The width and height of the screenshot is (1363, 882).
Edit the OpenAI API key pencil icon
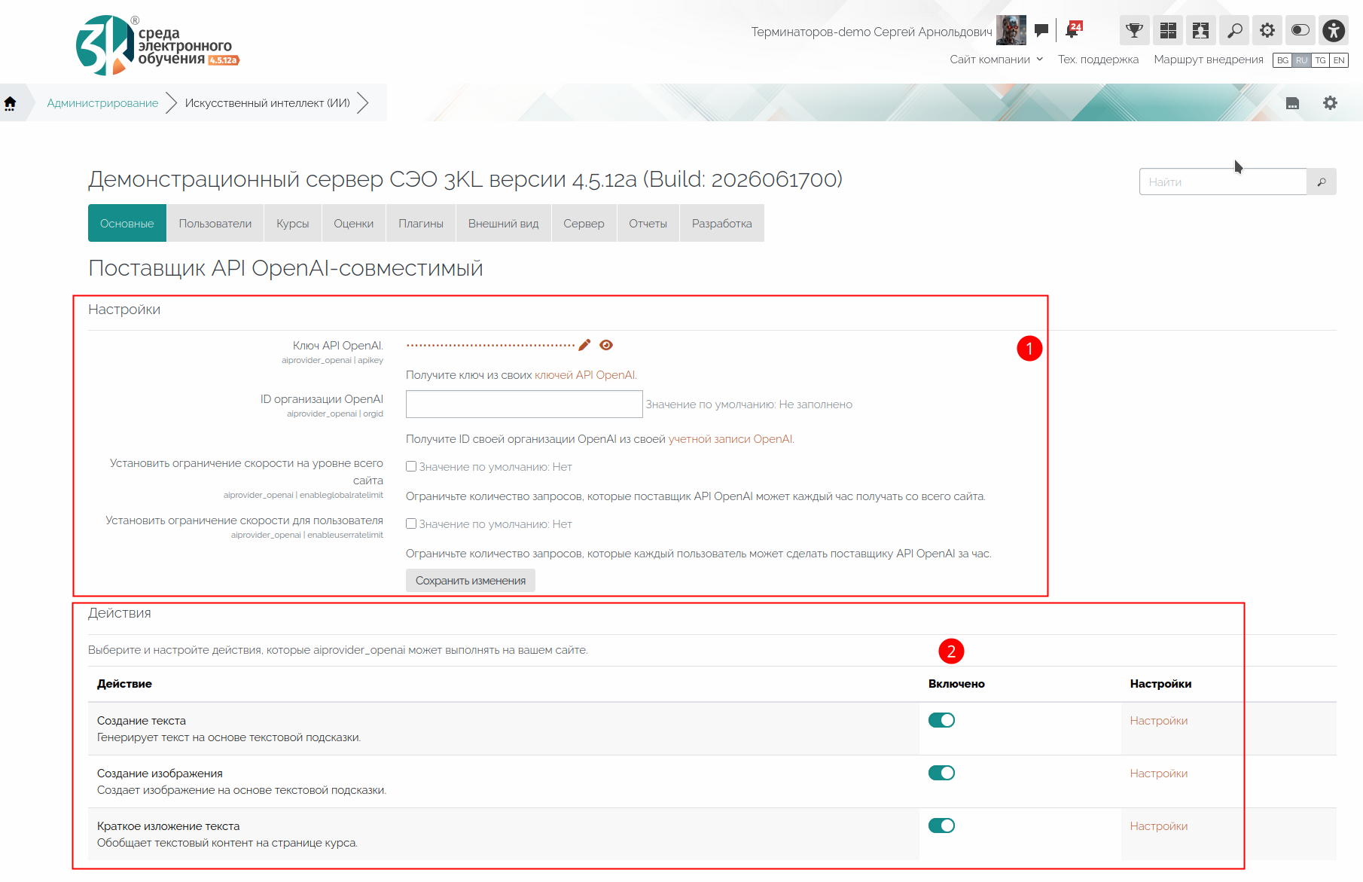[x=584, y=345]
